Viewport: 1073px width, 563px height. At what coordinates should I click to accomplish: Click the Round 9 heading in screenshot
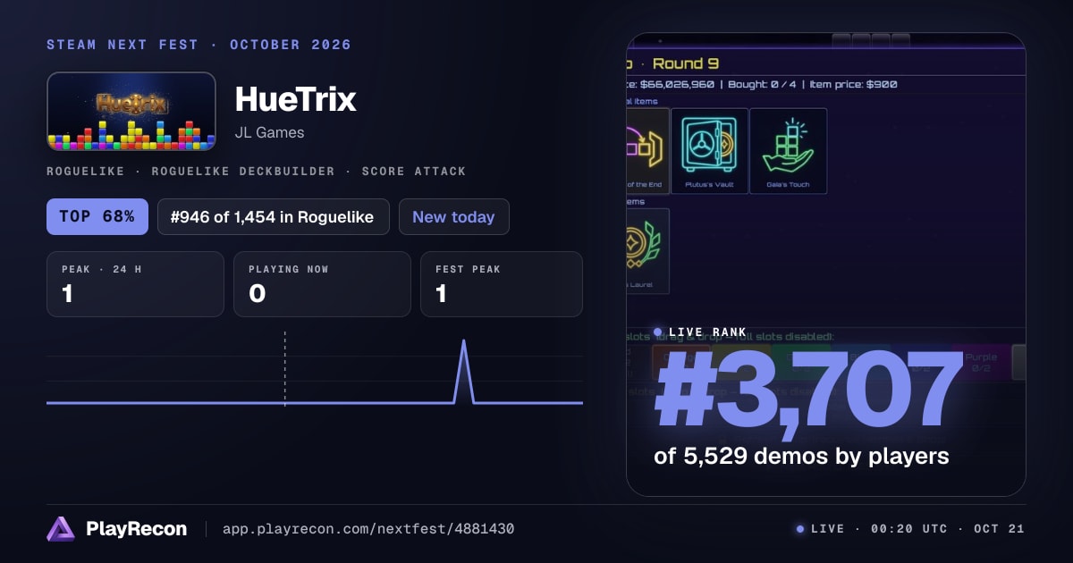[x=686, y=63]
